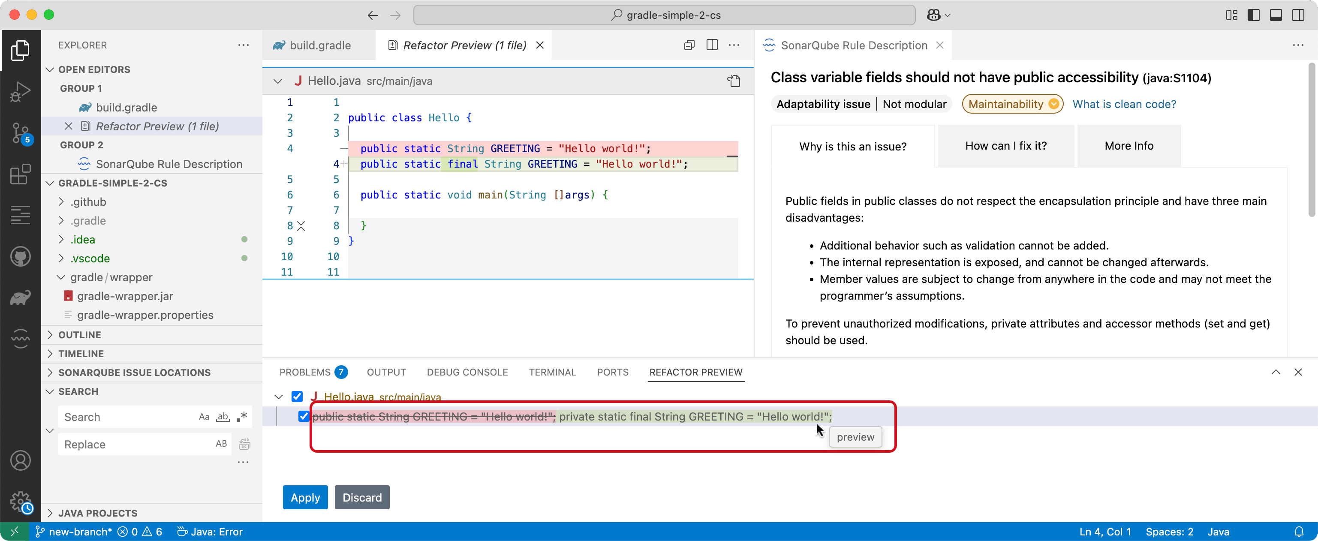Apply the refactoring
The height and width of the screenshot is (541, 1318).
click(305, 497)
